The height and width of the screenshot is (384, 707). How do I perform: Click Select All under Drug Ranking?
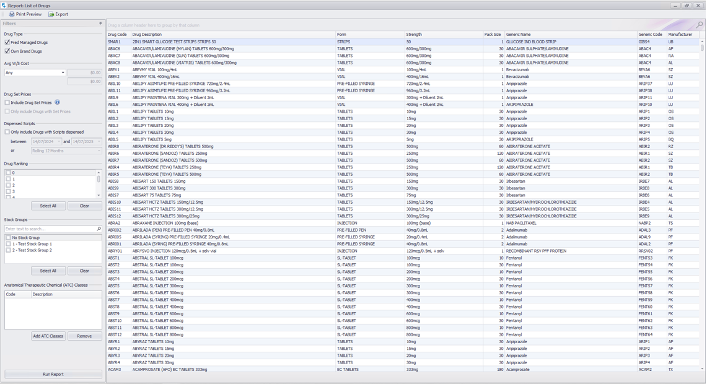click(x=48, y=206)
